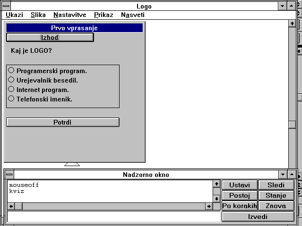This screenshot has height=226, width=302.
Task: Open the Logo window system menu box
Action: coord(6,6)
